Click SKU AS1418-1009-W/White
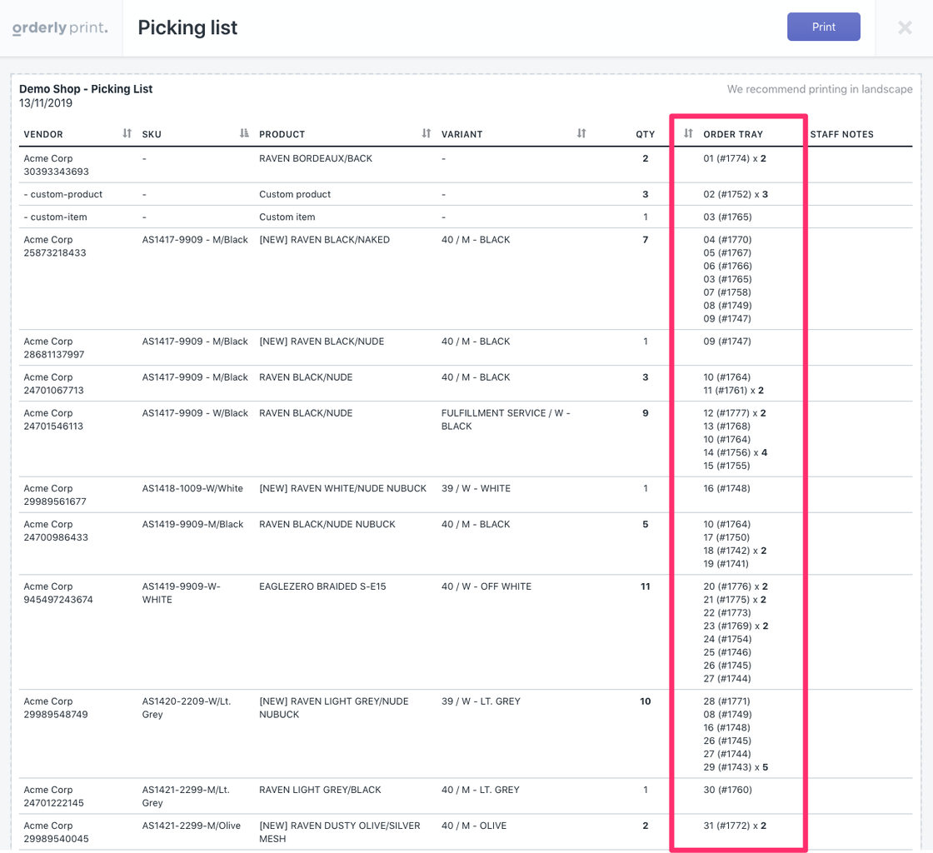Image resolution: width=933 pixels, height=853 pixels. [192, 488]
